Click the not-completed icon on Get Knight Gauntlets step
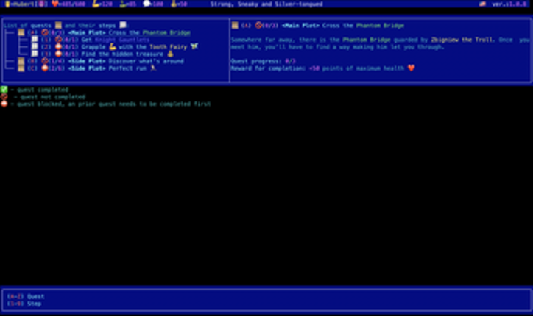 (58, 40)
